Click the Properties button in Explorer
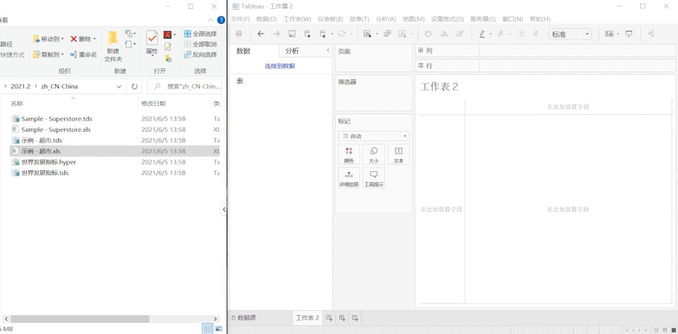The height and width of the screenshot is (334, 678). (x=152, y=43)
